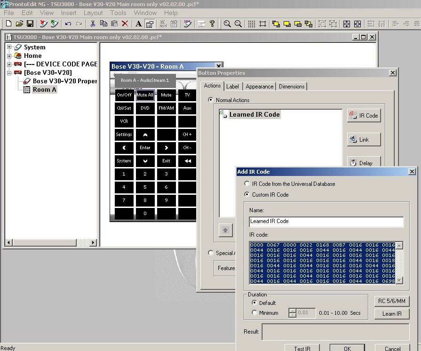The width and height of the screenshot is (421, 351).
Task: Toggle the dotted grid icon
Action: pos(252,24)
